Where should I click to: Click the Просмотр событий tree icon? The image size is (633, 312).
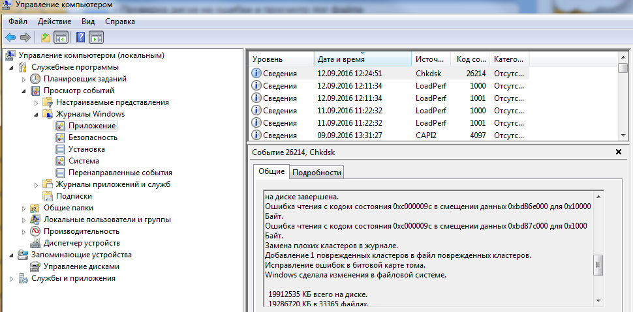35,91
